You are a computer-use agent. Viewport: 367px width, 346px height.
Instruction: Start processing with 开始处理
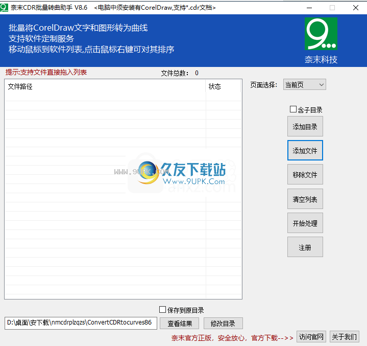305,223
